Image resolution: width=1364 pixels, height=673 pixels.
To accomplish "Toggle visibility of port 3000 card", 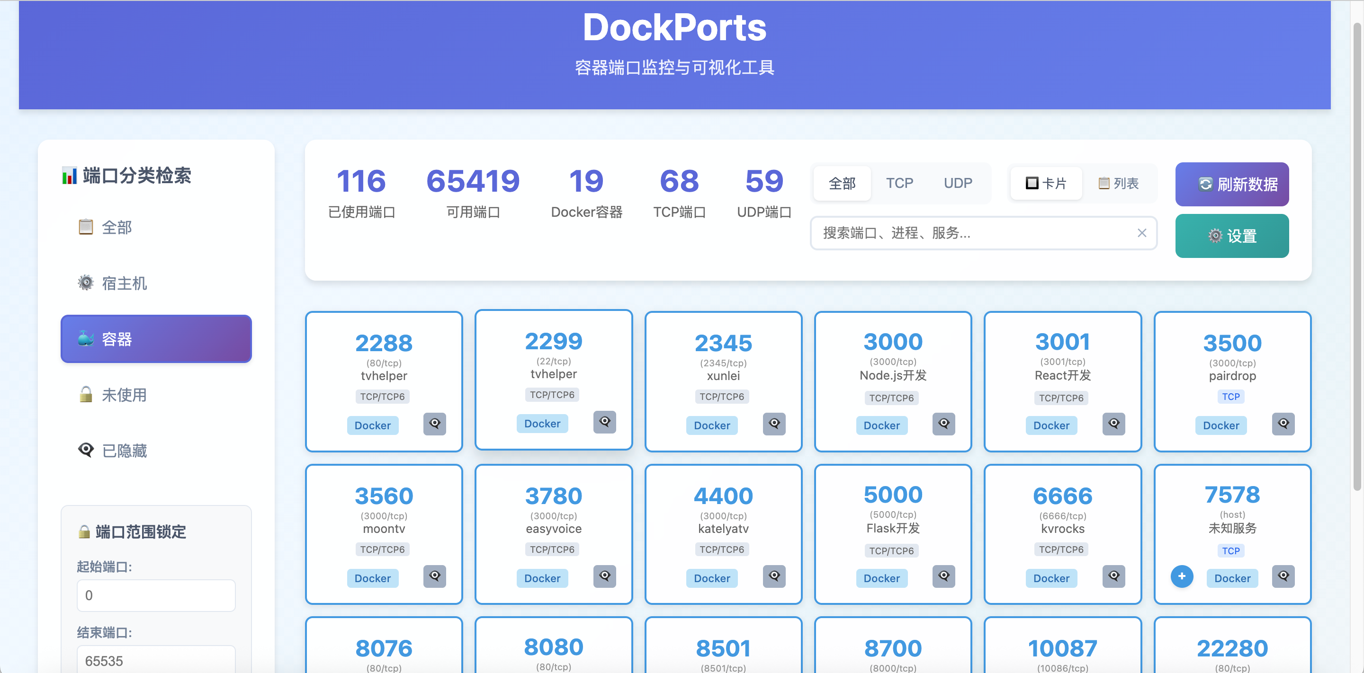I will [x=943, y=424].
